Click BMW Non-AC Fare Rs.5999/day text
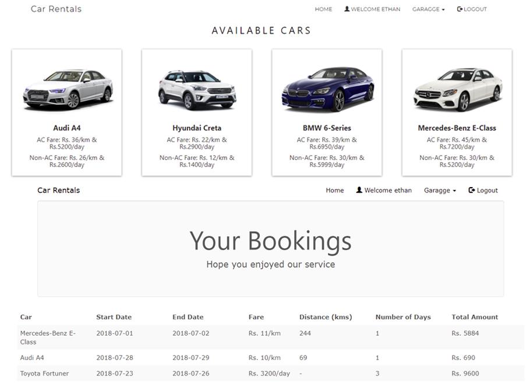Image resolution: width=530 pixels, height=390 pixels. click(327, 165)
